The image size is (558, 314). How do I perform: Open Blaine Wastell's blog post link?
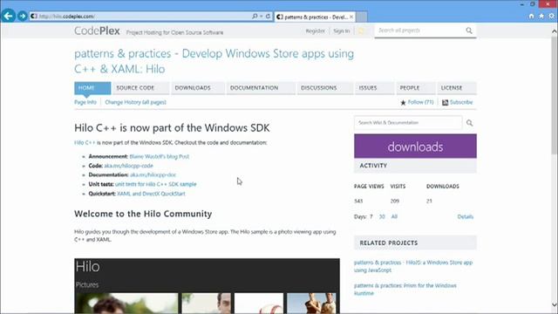click(x=159, y=156)
